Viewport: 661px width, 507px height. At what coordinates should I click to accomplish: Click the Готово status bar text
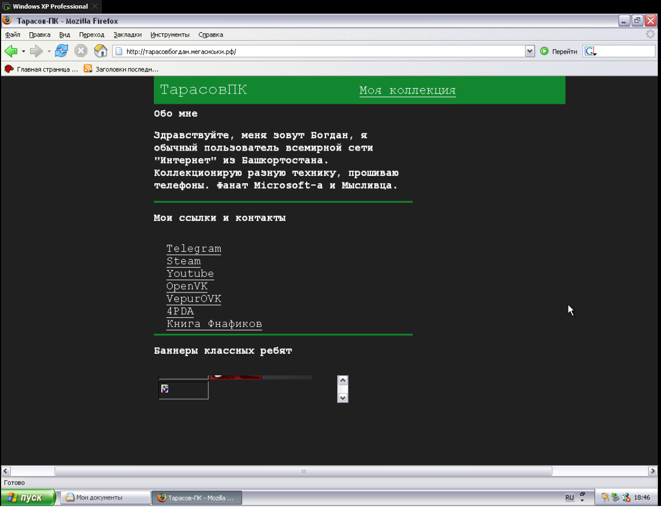(x=14, y=483)
